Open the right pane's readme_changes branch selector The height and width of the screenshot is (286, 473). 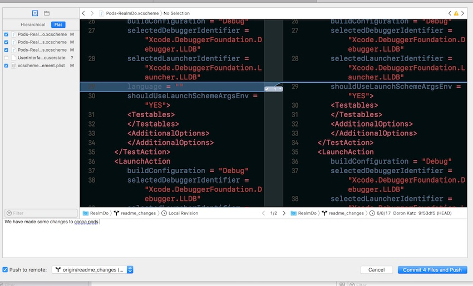(x=346, y=213)
